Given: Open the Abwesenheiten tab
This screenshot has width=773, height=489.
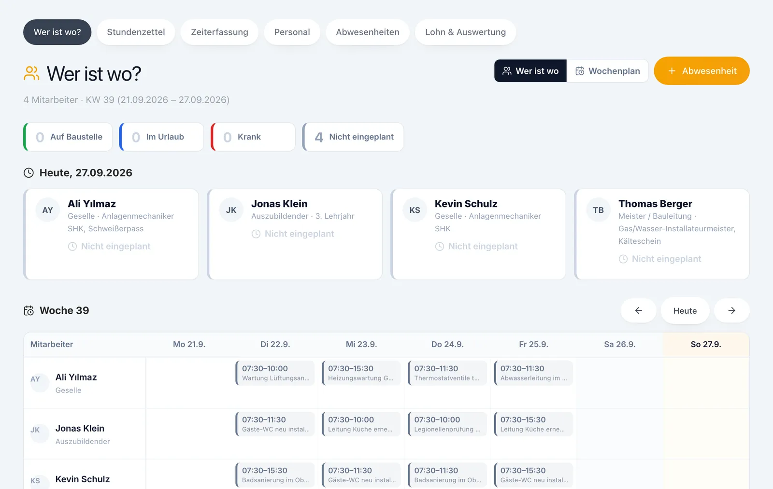Looking at the screenshot, I should 368,32.
